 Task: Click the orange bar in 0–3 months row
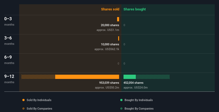(x=118, y=19)
